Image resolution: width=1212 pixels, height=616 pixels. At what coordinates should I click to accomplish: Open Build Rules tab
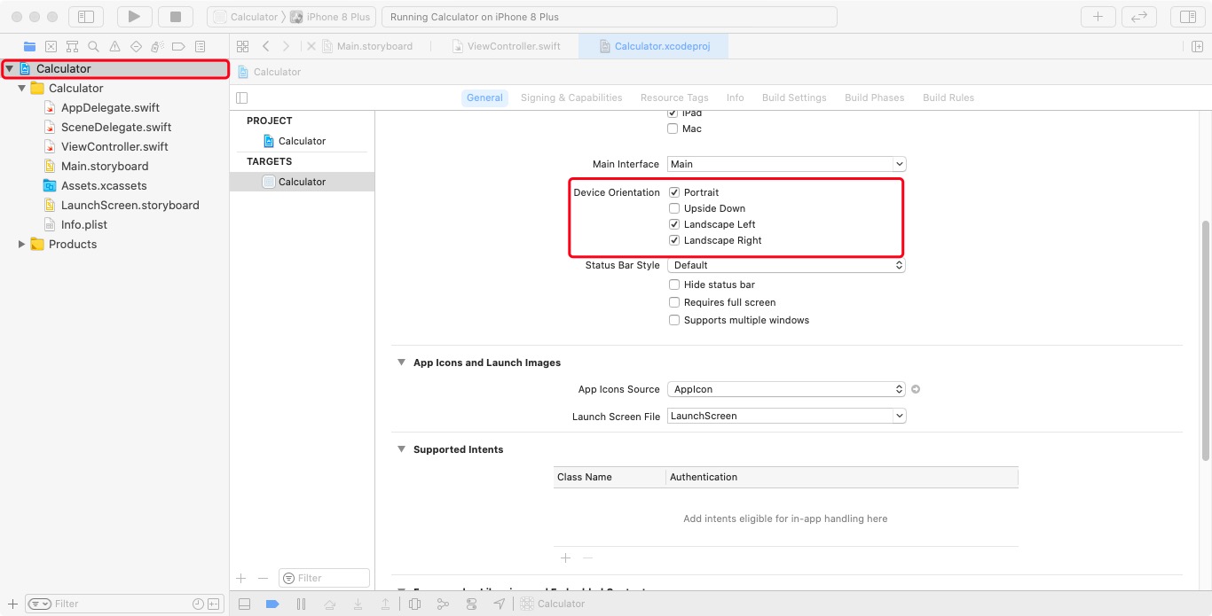(948, 97)
